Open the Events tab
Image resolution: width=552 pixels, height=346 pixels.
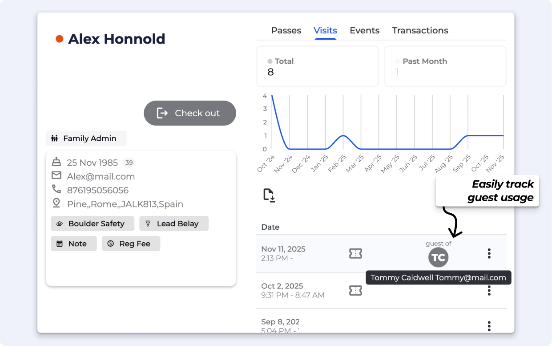(x=364, y=31)
